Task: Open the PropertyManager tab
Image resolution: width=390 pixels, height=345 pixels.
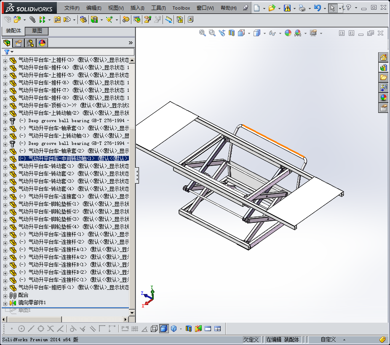Action: pyautogui.click(x=19, y=43)
